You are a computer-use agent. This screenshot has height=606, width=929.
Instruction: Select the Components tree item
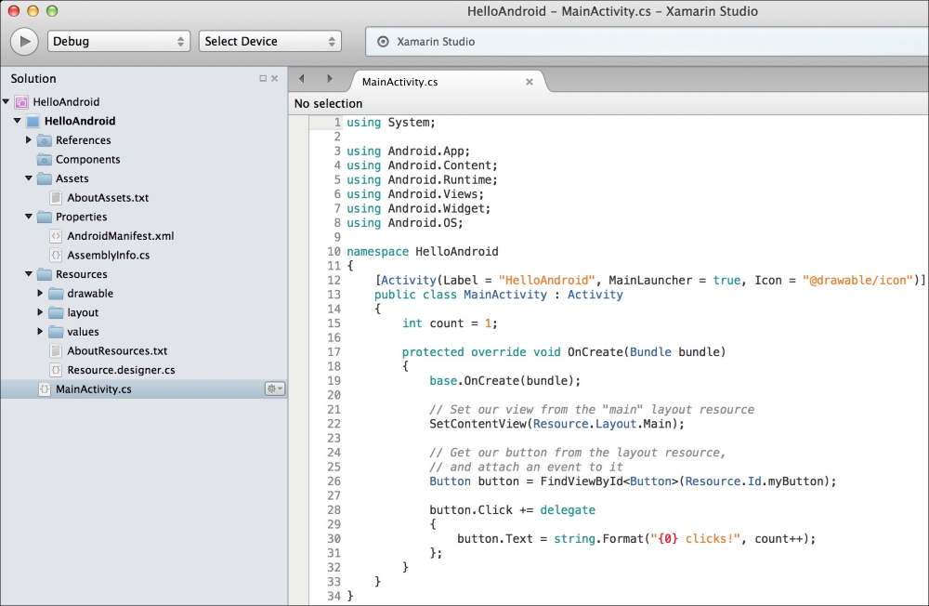point(87,160)
